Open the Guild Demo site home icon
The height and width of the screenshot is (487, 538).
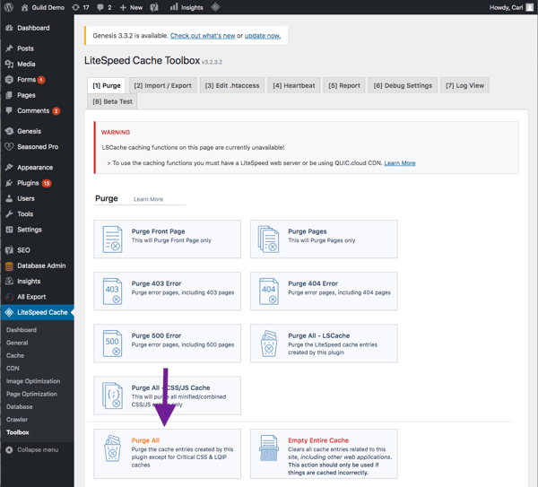point(24,7)
